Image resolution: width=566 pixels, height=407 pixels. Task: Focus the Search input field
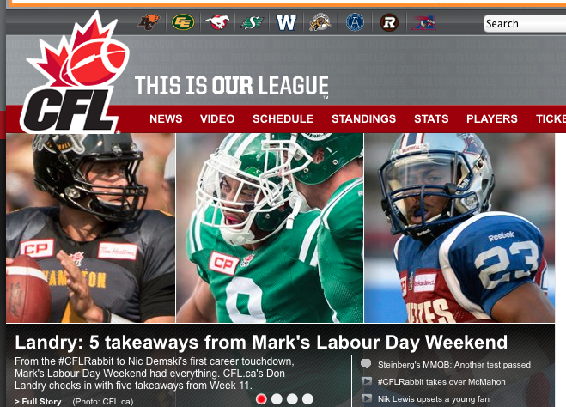point(525,24)
